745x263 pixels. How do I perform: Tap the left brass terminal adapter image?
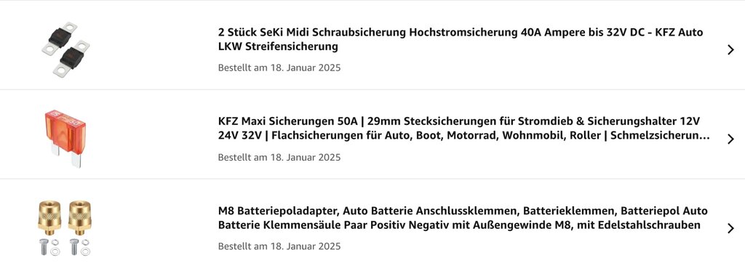(x=49, y=218)
